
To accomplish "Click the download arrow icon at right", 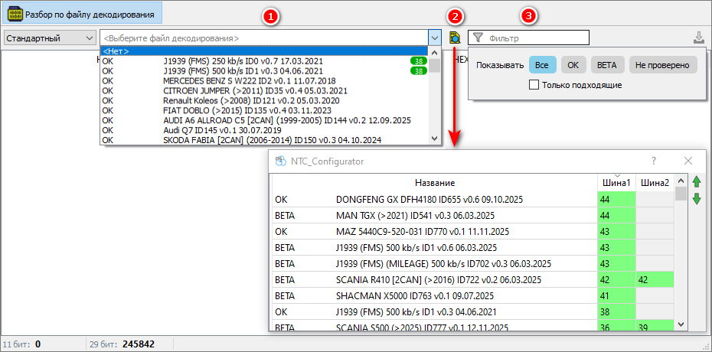I will [698, 37].
